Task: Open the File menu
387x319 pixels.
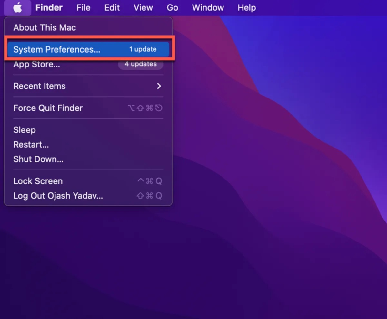Action: pos(83,7)
